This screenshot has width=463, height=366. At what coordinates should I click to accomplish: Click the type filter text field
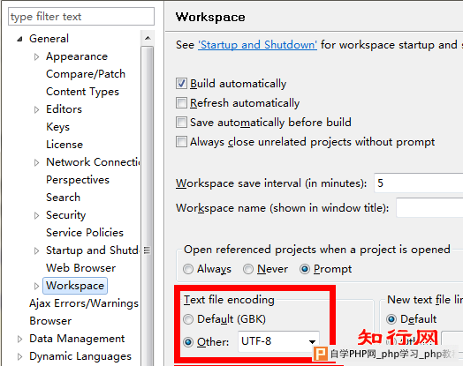click(x=81, y=17)
